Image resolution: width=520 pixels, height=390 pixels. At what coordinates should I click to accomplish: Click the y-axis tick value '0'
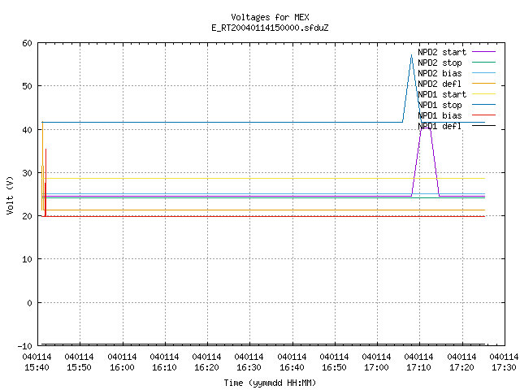[29, 303]
